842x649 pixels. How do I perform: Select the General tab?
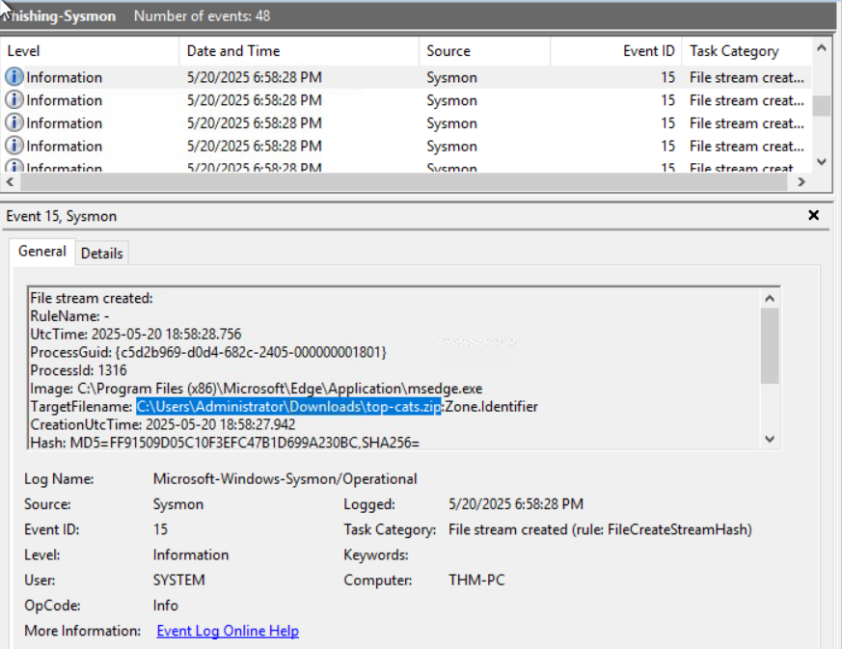click(42, 252)
